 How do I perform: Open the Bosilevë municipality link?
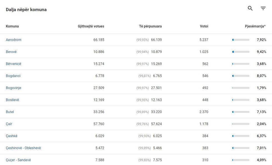[12, 100]
